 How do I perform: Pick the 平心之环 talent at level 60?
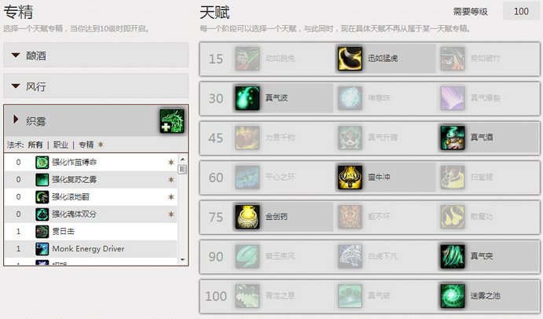point(282,177)
